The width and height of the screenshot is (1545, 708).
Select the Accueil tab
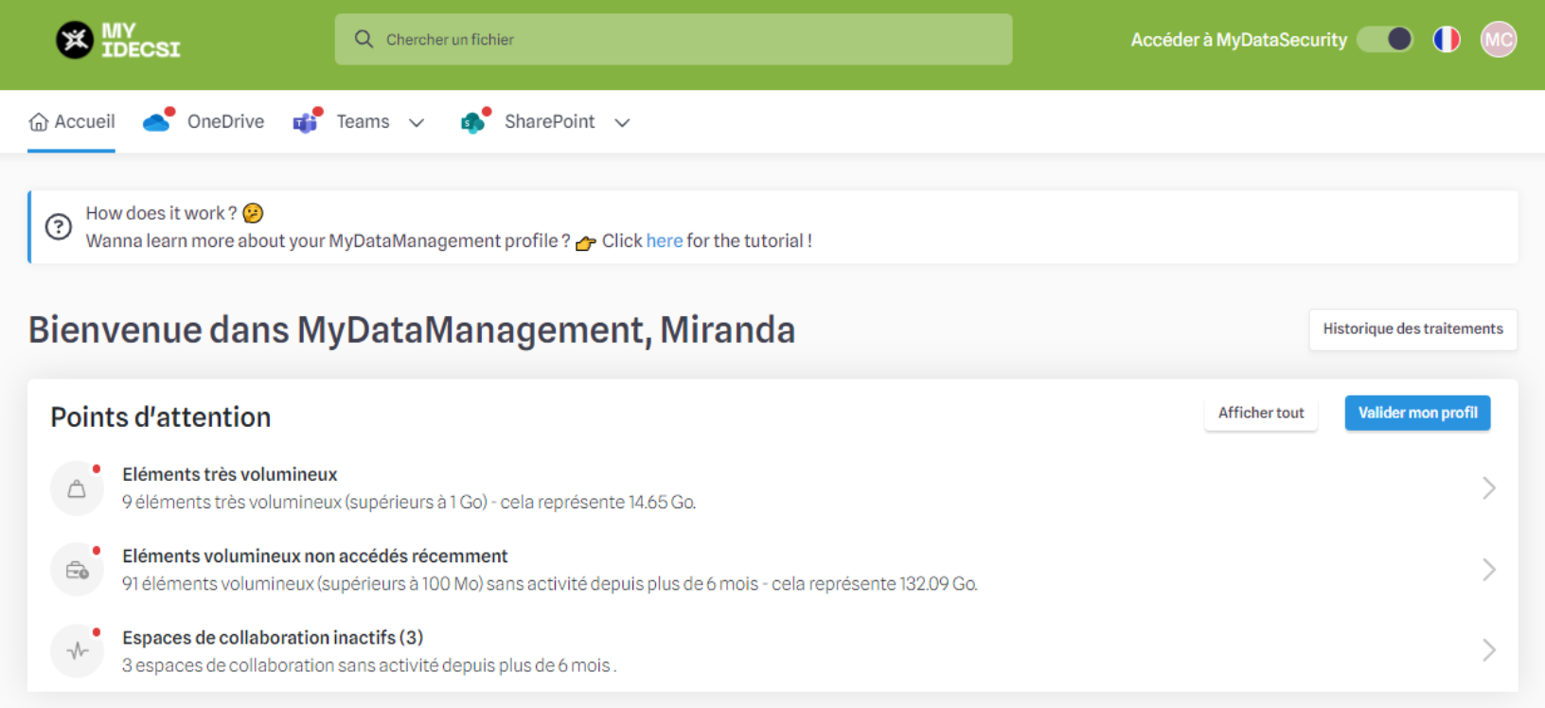pos(72,122)
